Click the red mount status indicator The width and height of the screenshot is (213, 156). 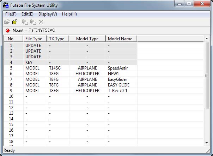pyautogui.click(x=7, y=31)
